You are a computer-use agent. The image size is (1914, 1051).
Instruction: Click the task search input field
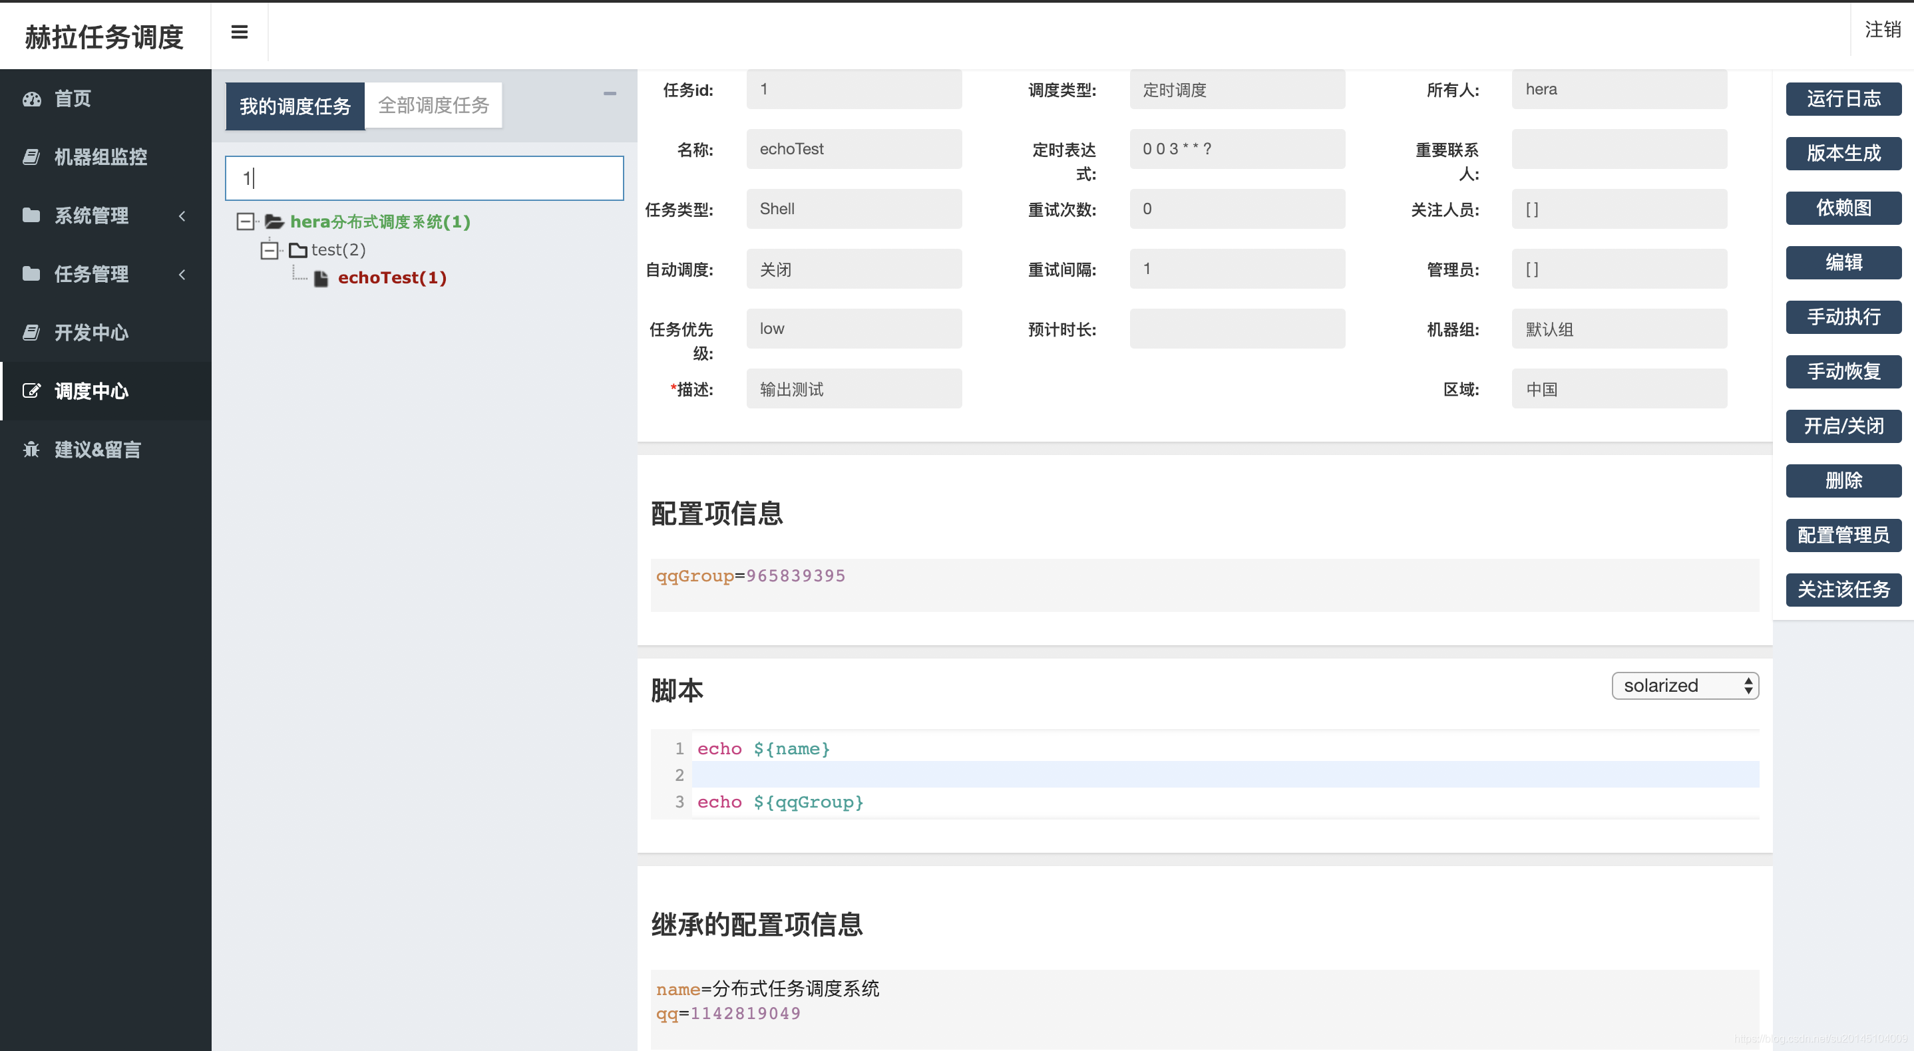tap(424, 178)
